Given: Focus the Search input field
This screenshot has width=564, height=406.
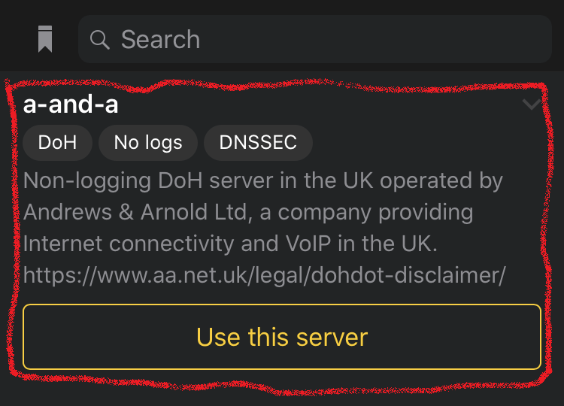Looking at the screenshot, I should tap(315, 39).
